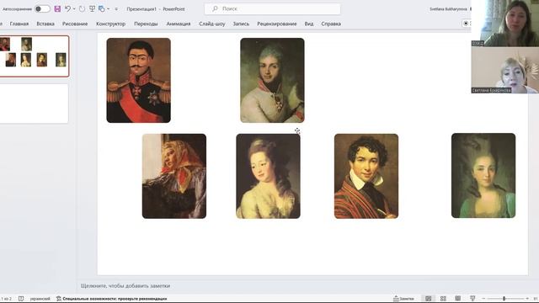Open the Переходы tab
Viewport: 539px width, 303px height.
(x=146, y=24)
